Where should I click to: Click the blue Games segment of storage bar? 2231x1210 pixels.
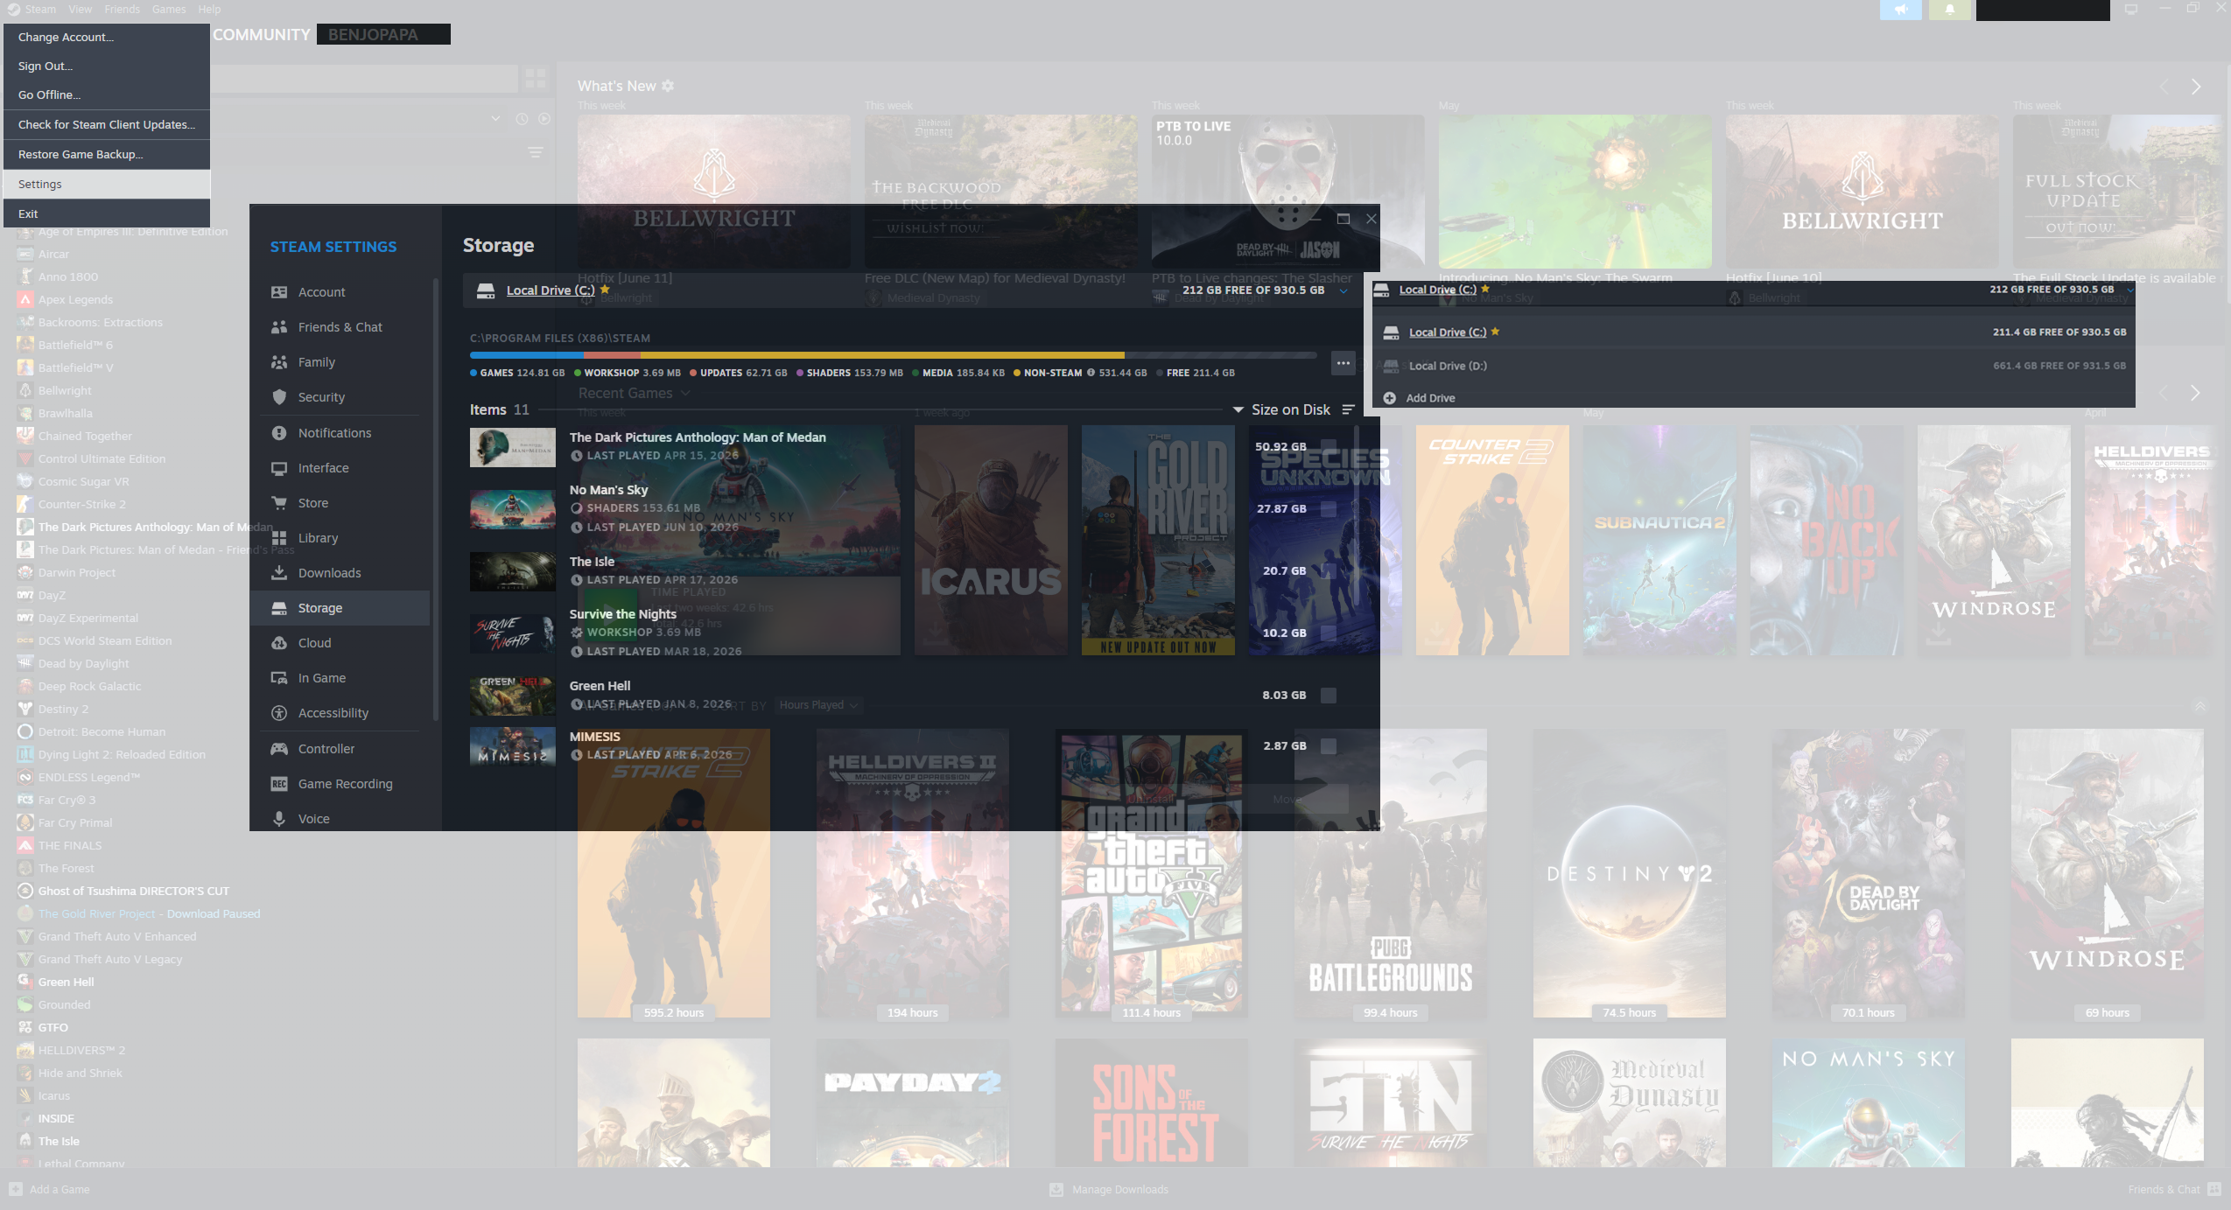click(x=527, y=355)
